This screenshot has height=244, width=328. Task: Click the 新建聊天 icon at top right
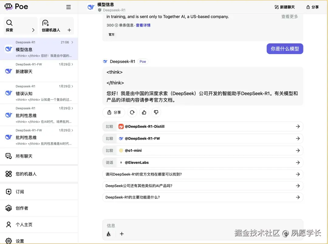tap(277, 7)
